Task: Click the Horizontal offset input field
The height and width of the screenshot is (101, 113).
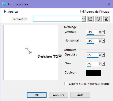Action: (92, 41)
